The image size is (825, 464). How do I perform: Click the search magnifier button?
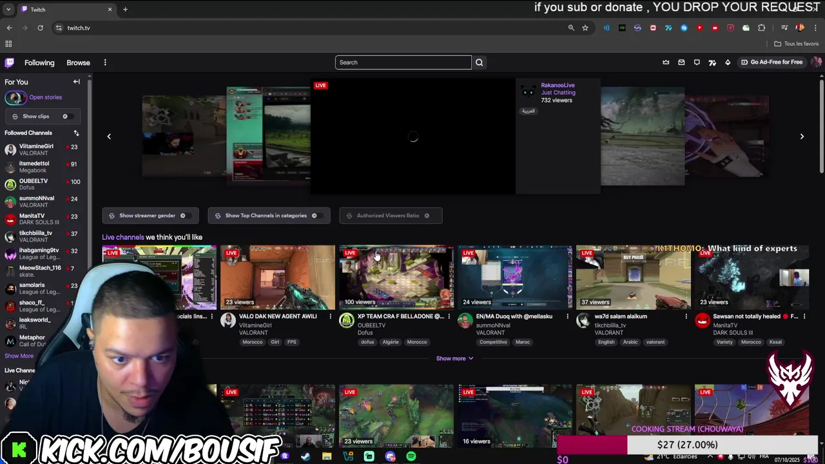click(x=479, y=63)
